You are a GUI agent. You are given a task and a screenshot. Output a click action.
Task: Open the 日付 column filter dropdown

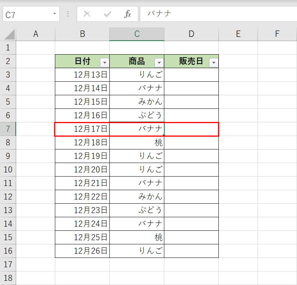point(104,62)
